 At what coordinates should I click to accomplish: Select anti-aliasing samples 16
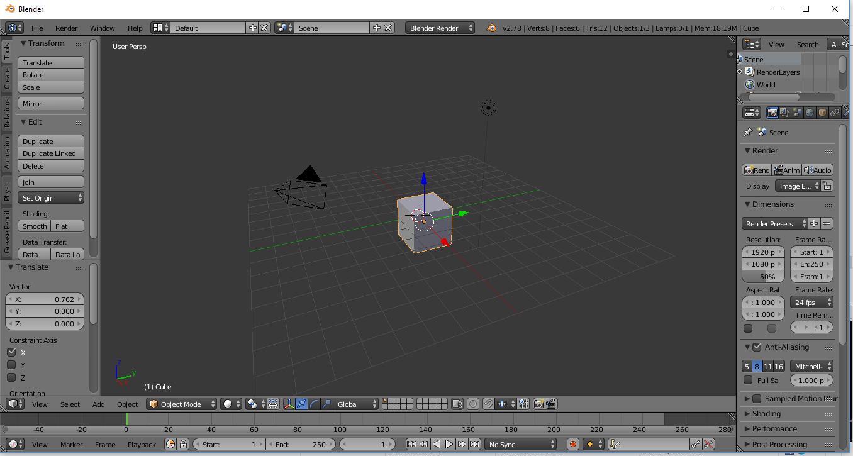pyautogui.click(x=779, y=366)
